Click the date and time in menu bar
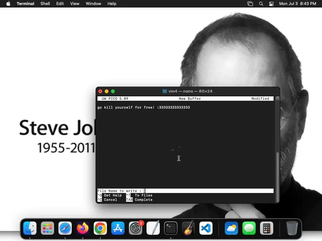322x241 pixels. [297, 4]
